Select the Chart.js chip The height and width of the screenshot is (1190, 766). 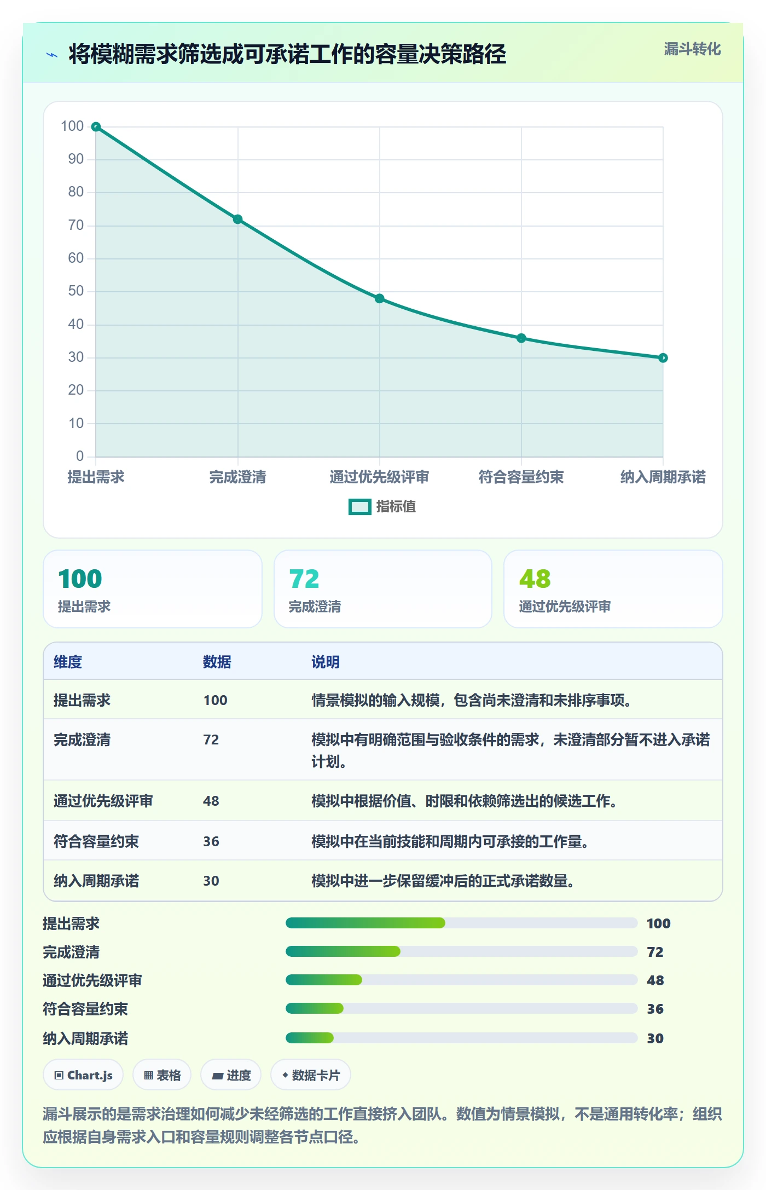[83, 1075]
